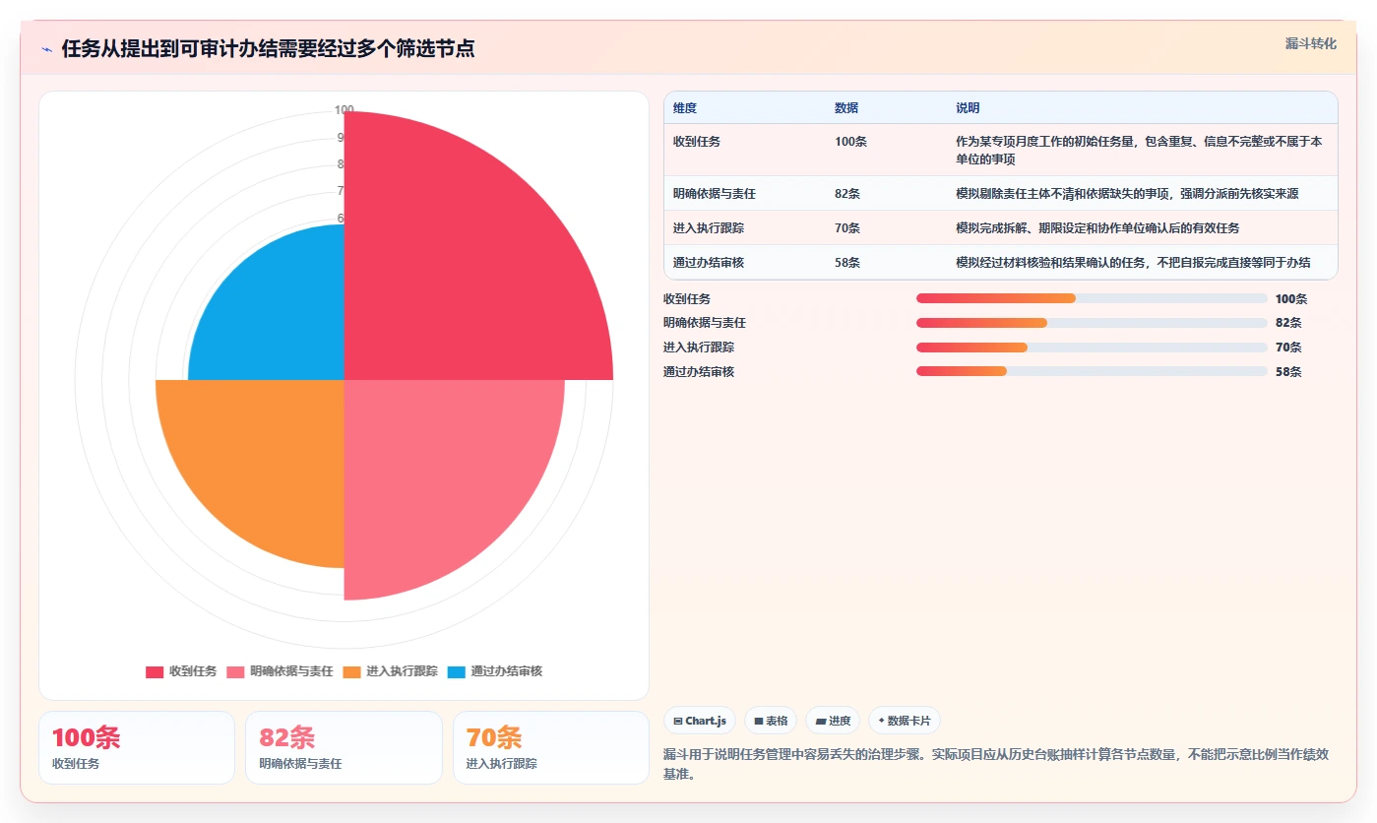Click the Chart.js tag
Screen dimensions: 1377x823
pos(700,721)
